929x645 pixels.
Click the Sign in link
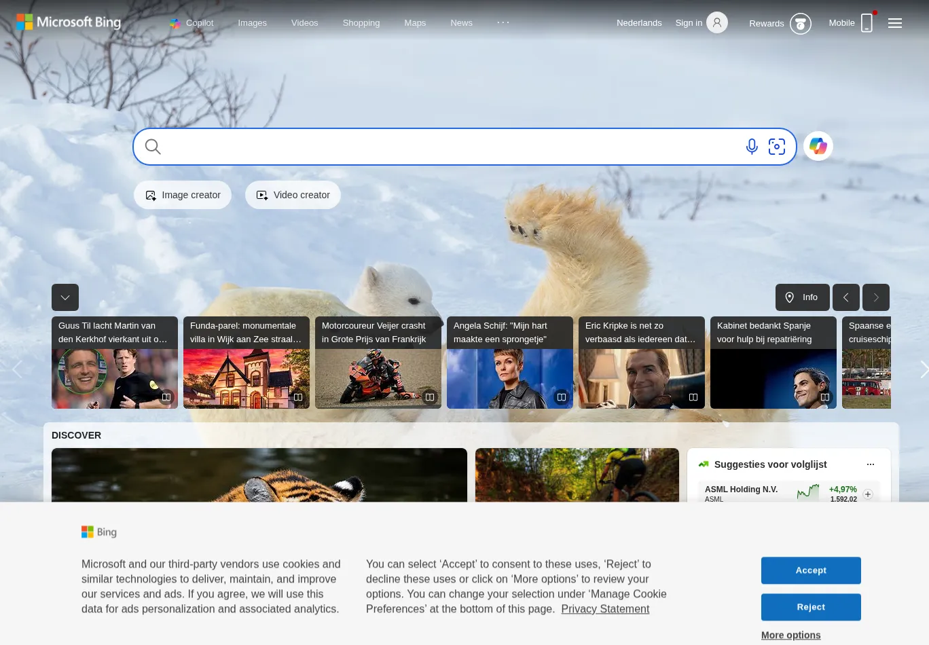[689, 23]
